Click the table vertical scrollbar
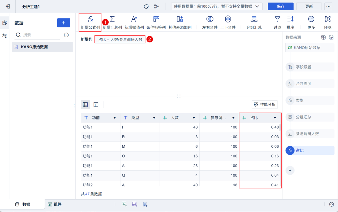Viewport: 338px width, 212px height. [280, 127]
